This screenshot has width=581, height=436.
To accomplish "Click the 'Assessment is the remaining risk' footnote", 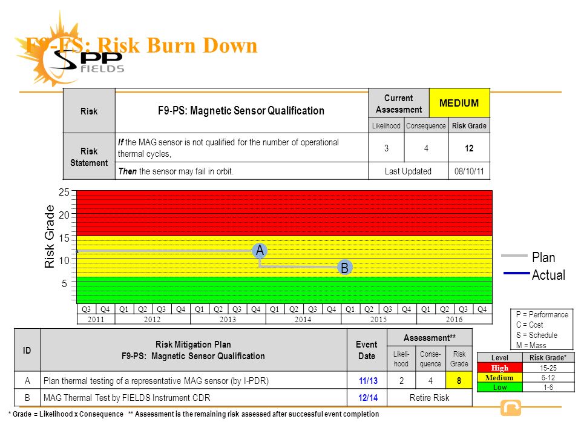I will 254,414.
